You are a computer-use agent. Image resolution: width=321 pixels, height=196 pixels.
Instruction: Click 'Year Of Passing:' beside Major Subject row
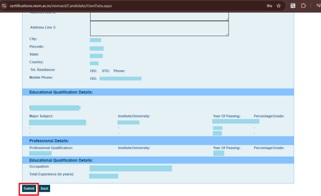(x=227, y=116)
